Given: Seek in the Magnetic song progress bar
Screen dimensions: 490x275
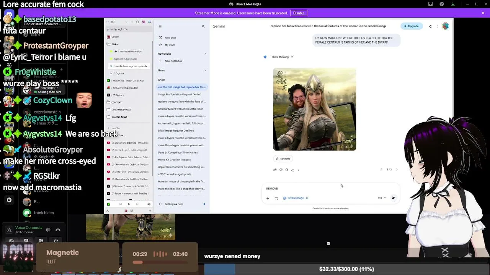Looking at the screenshot, I should [x=160, y=262].
